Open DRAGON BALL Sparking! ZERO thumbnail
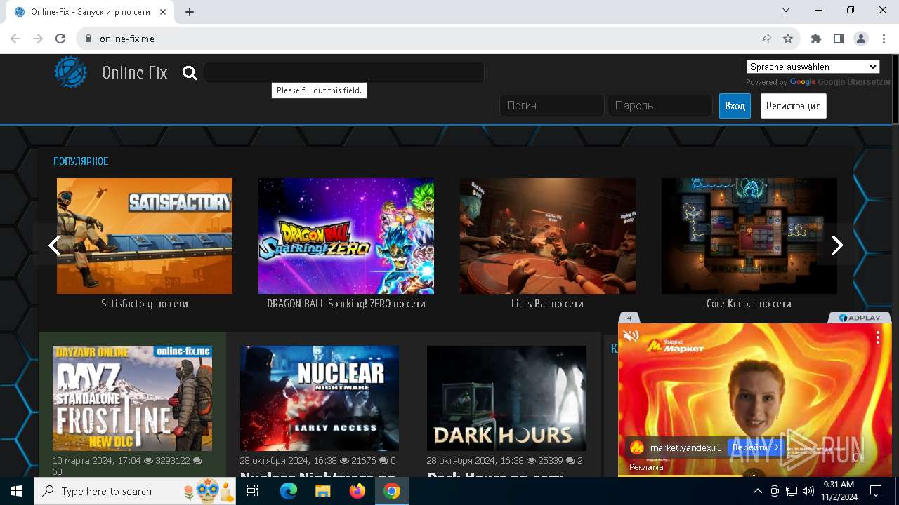This screenshot has width=899, height=505. coord(346,236)
